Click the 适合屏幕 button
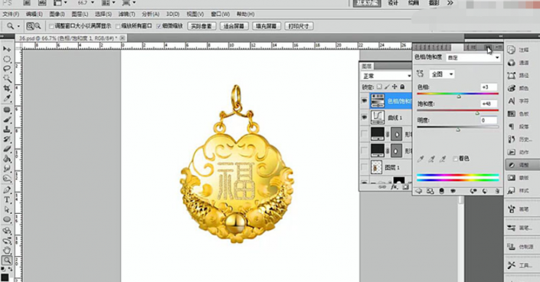540x282 pixels. (234, 26)
